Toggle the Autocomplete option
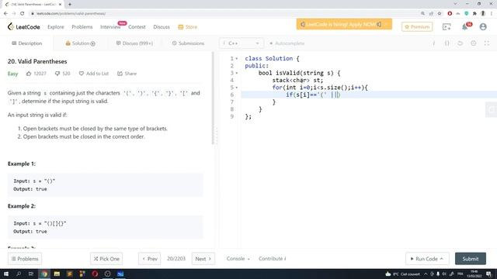The height and width of the screenshot is (279, 497). [287, 43]
